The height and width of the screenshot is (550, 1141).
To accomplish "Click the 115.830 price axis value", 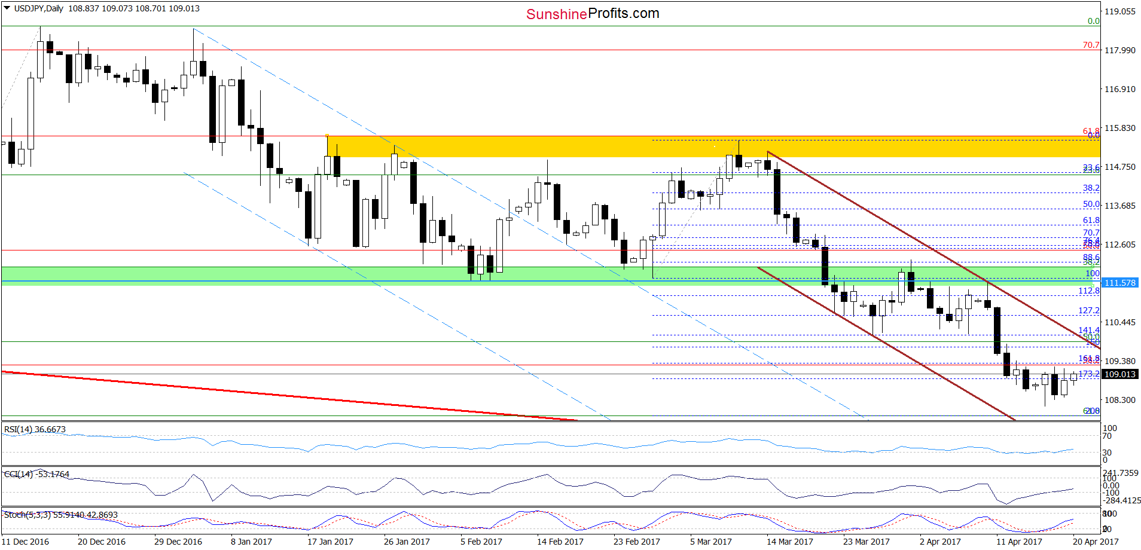I will 1120,128.
